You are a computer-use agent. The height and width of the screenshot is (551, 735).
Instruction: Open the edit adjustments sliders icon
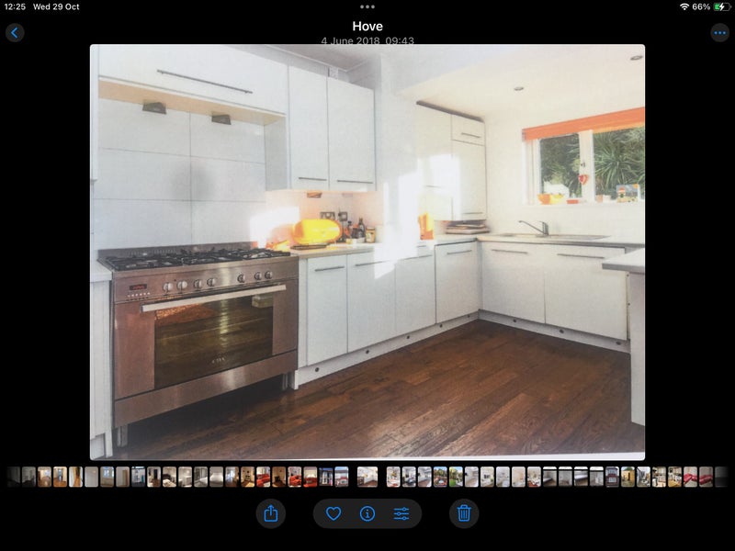pos(401,513)
